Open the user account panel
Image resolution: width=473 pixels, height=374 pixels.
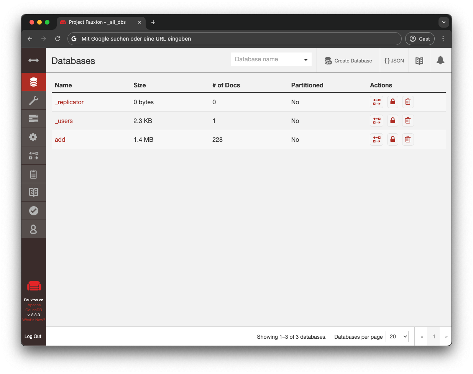click(34, 229)
